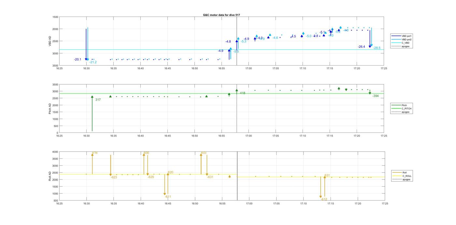Click the title "G&C motor data for dive 517"
The width and height of the screenshot is (456, 225).
tap(221, 15)
